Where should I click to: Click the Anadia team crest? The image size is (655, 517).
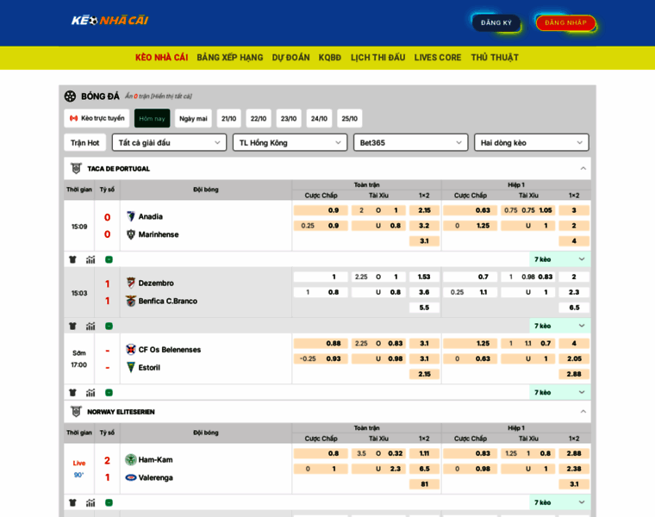pos(131,216)
